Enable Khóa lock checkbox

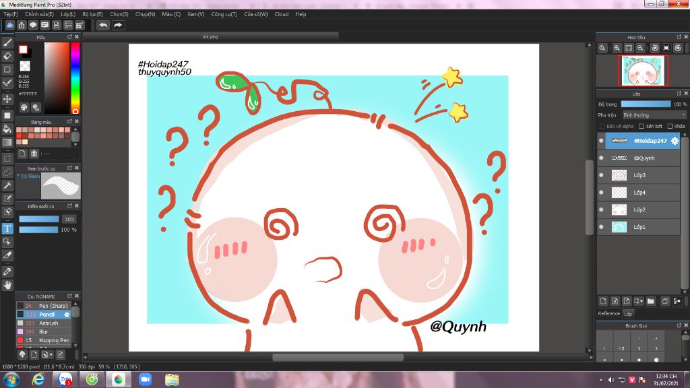tap(670, 126)
